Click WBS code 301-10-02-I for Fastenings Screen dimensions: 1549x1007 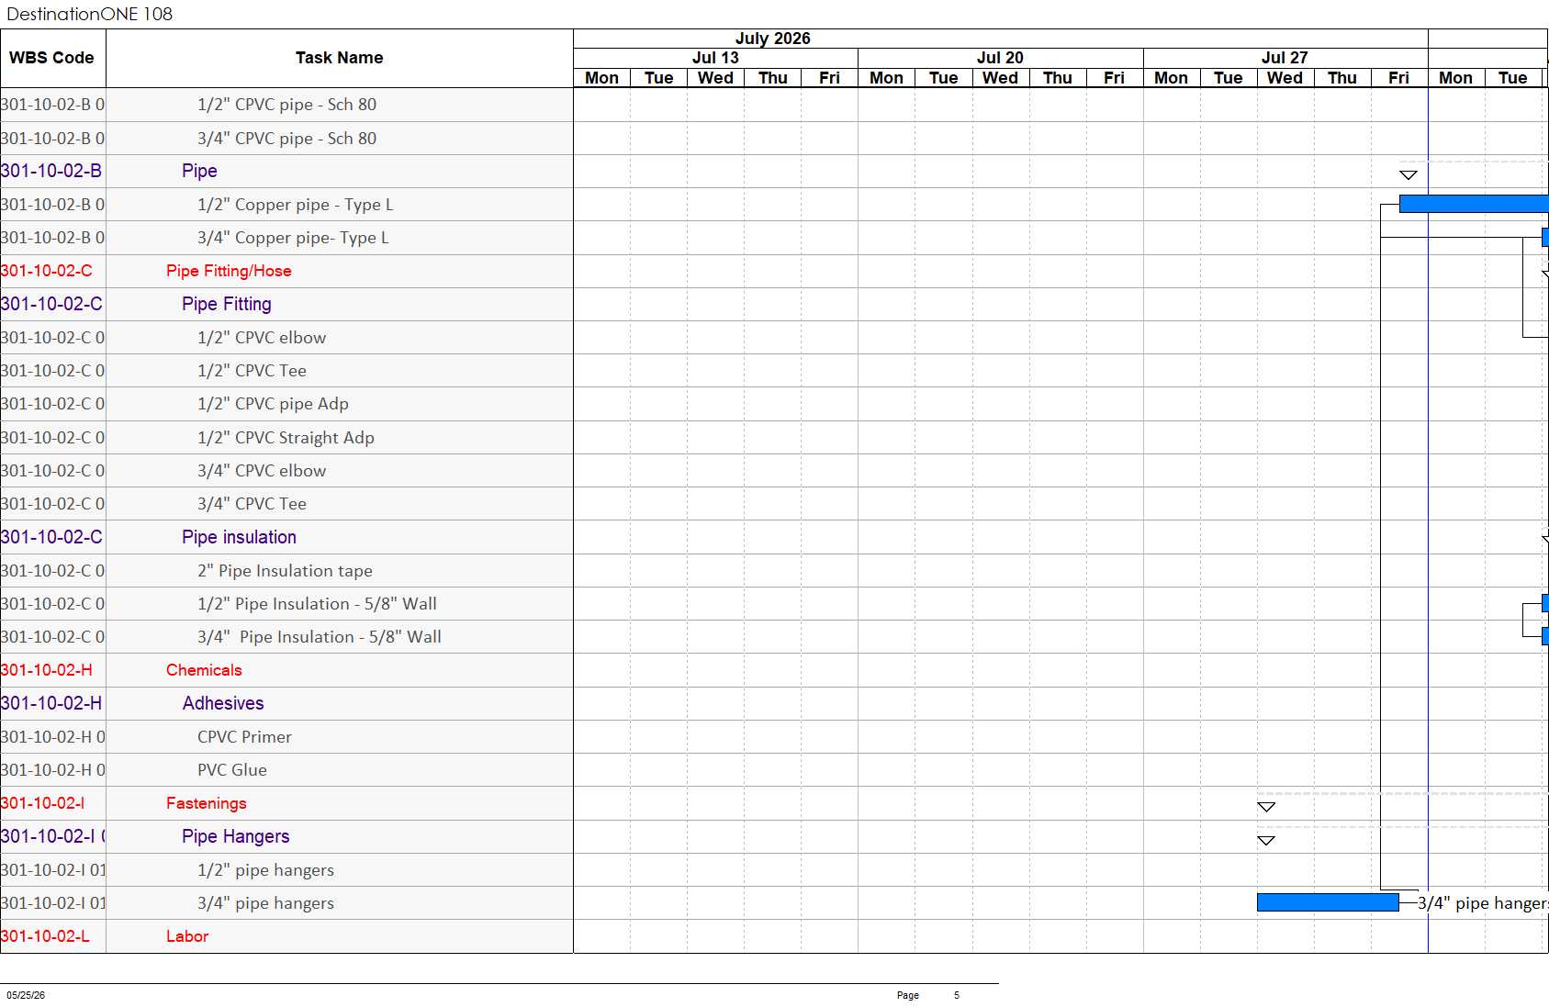[x=42, y=803]
